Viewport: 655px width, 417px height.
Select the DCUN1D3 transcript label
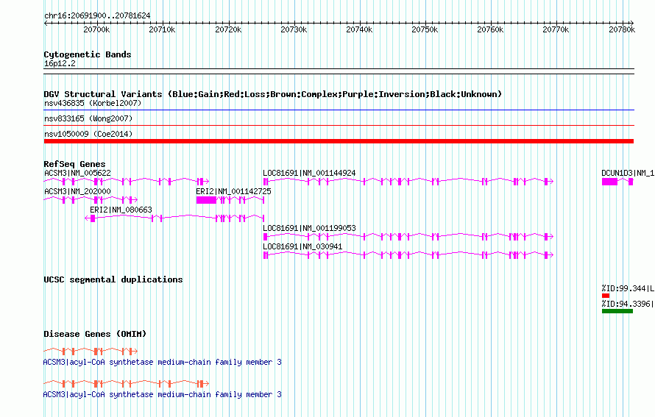point(628,173)
